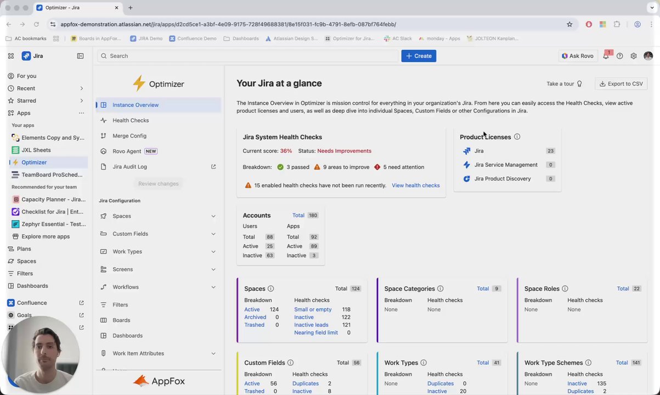
Task: Click Archived link in Spaces card
Action: (255, 317)
